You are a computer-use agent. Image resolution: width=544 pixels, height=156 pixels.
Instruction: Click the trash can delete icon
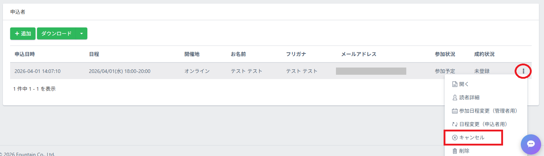click(455, 151)
